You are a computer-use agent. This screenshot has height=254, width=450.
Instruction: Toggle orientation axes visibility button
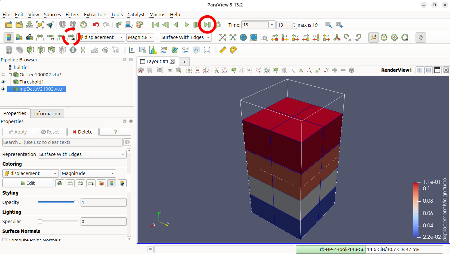click(374, 37)
